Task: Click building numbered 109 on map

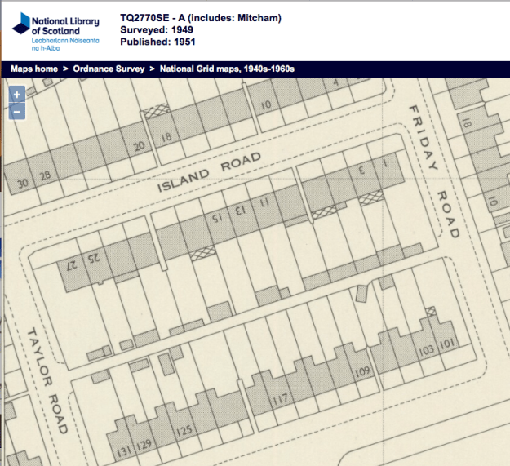Action: (x=362, y=375)
